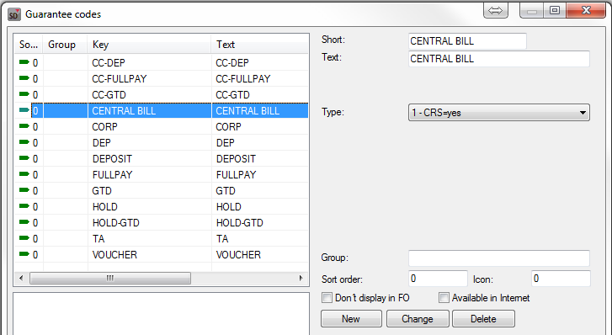Select the CC-GTD key cell
612x335 pixels.
point(150,94)
